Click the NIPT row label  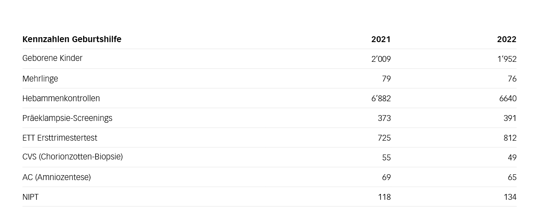pos(31,197)
